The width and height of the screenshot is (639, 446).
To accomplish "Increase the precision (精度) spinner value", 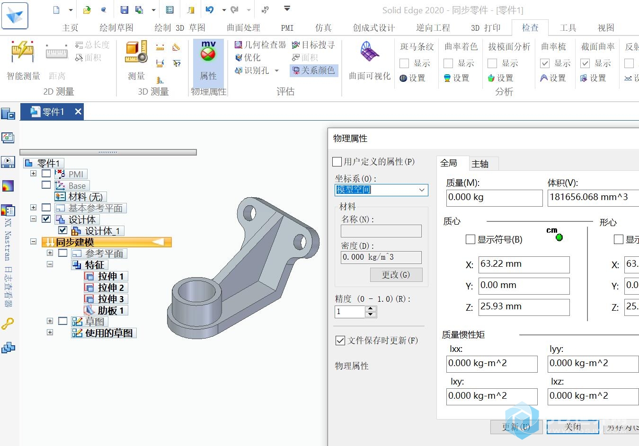I will click(x=372, y=309).
